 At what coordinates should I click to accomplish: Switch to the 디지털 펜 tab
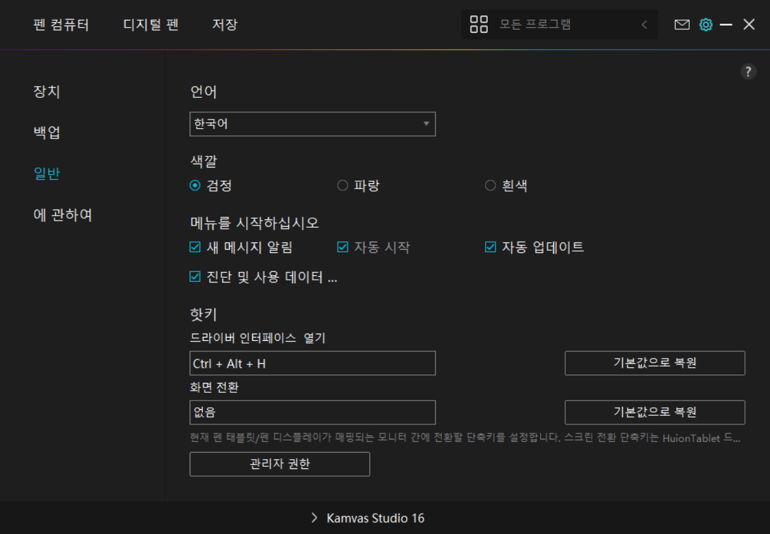150,25
